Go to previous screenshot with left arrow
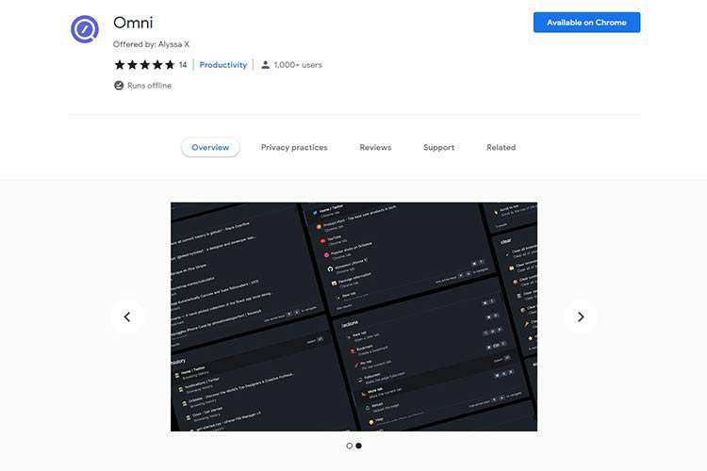Viewport: 707px width, 471px height. pos(127,317)
